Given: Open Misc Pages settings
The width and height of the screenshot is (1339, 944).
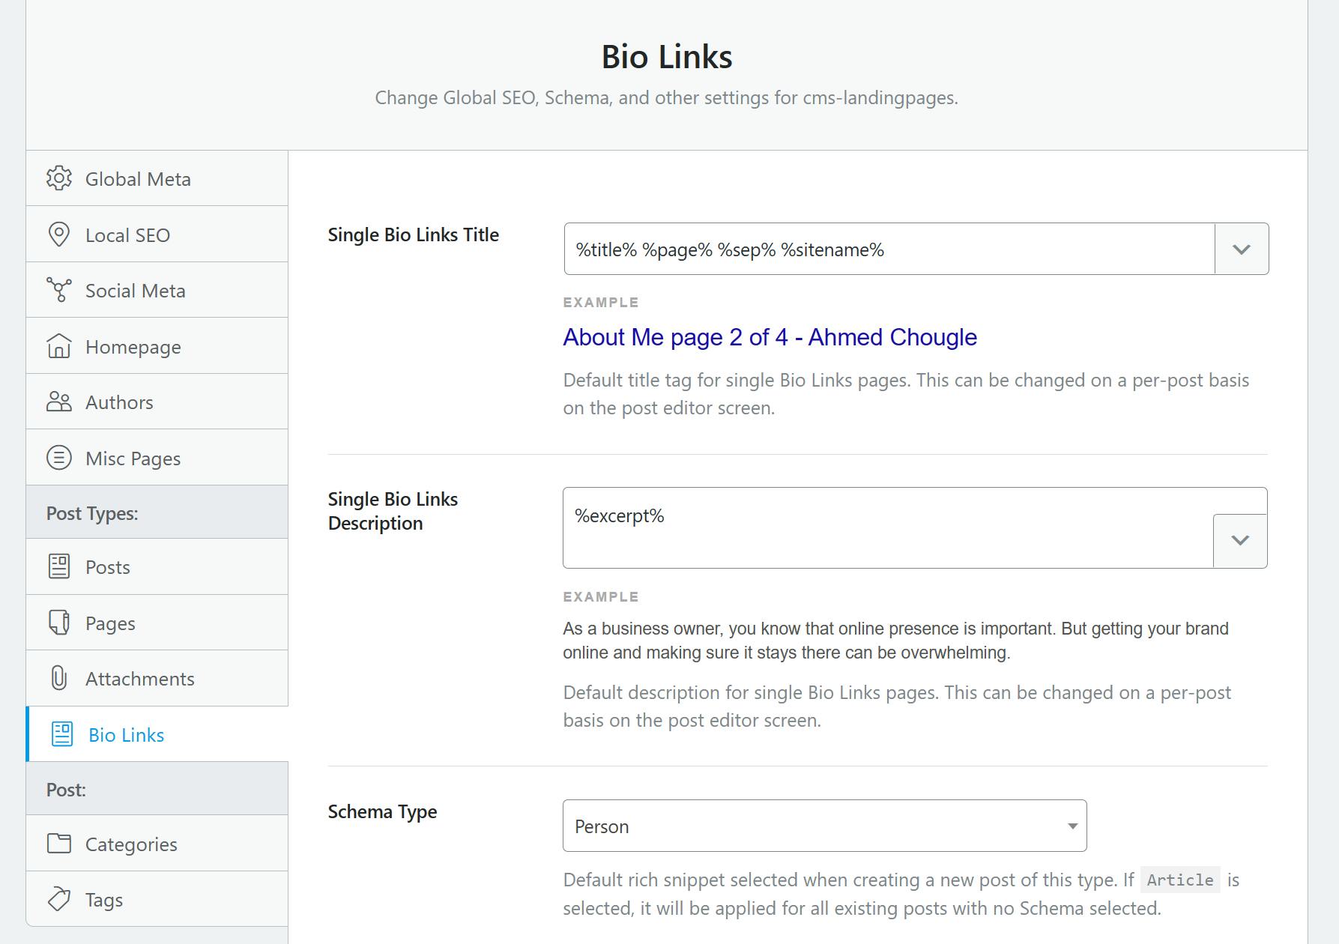Looking at the screenshot, I should point(157,458).
